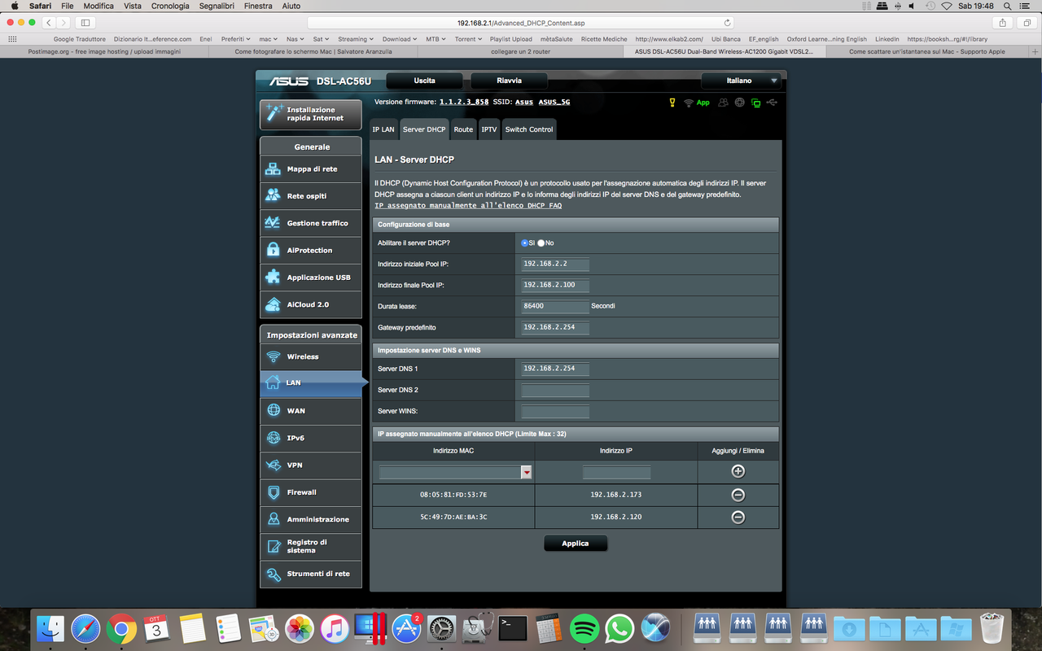The width and height of the screenshot is (1042, 651).
Task: Open Nas bookmarks folder dropdown
Action: coord(295,39)
